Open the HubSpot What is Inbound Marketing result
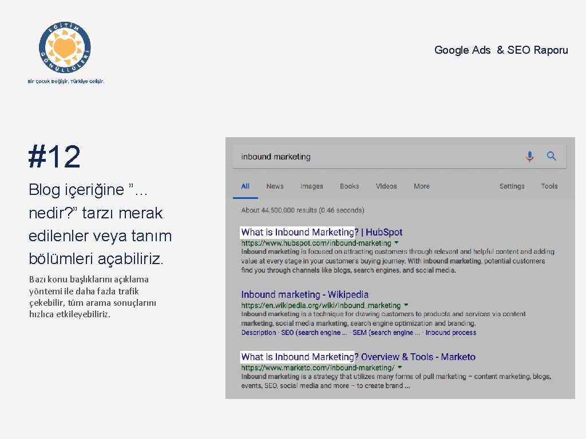 tap(322, 232)
